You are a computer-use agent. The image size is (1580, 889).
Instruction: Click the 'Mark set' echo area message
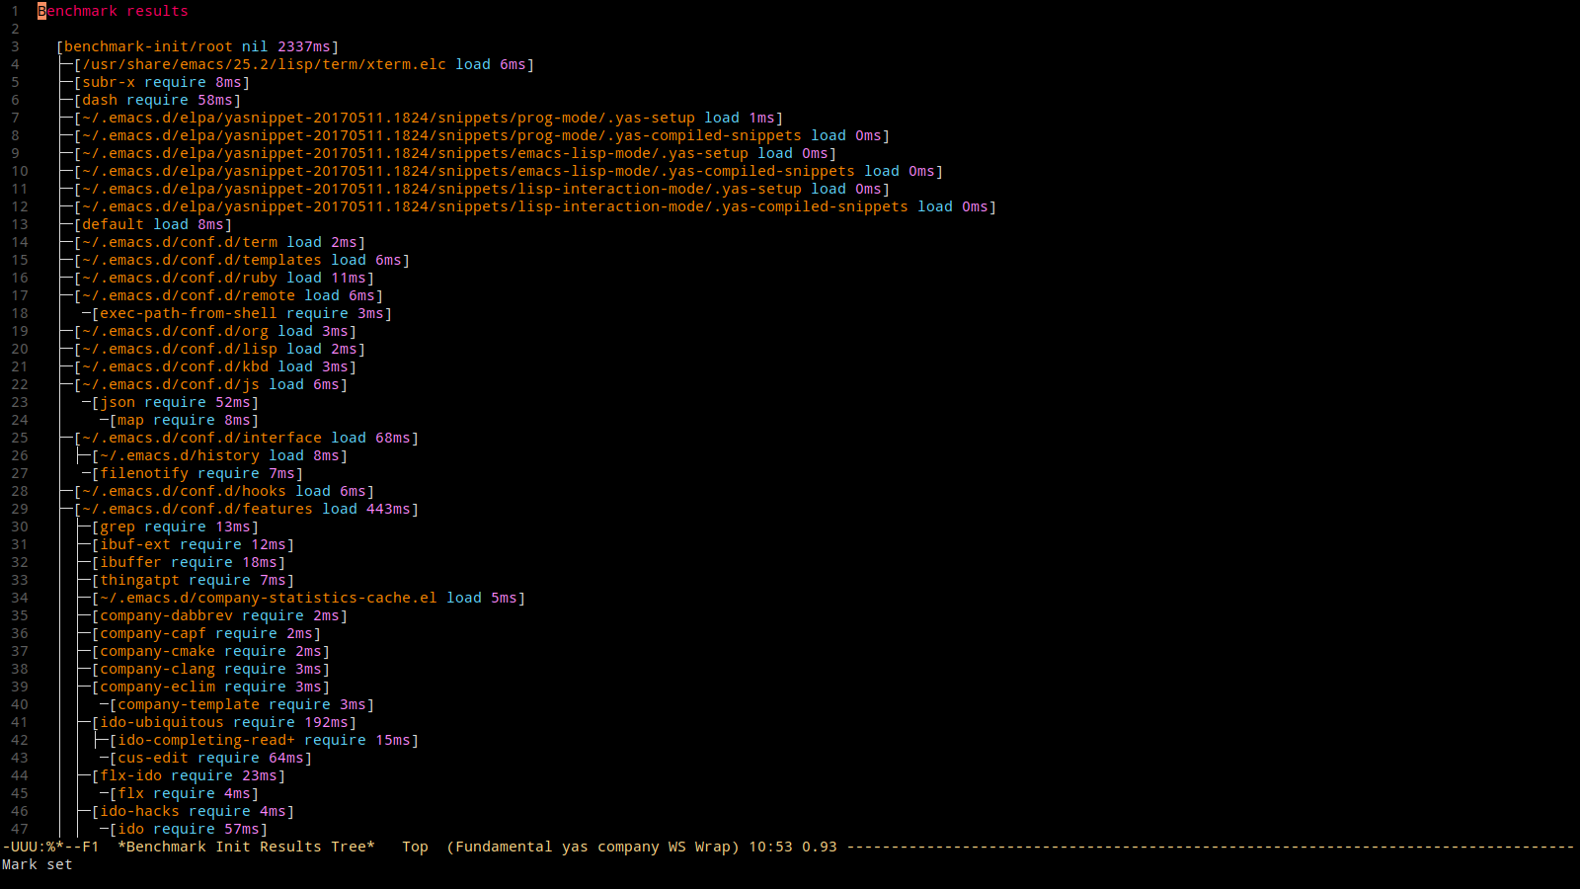[x=38, y=864]
